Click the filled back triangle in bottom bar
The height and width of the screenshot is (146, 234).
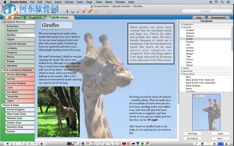pyautogui.click(x=7, y=144)
